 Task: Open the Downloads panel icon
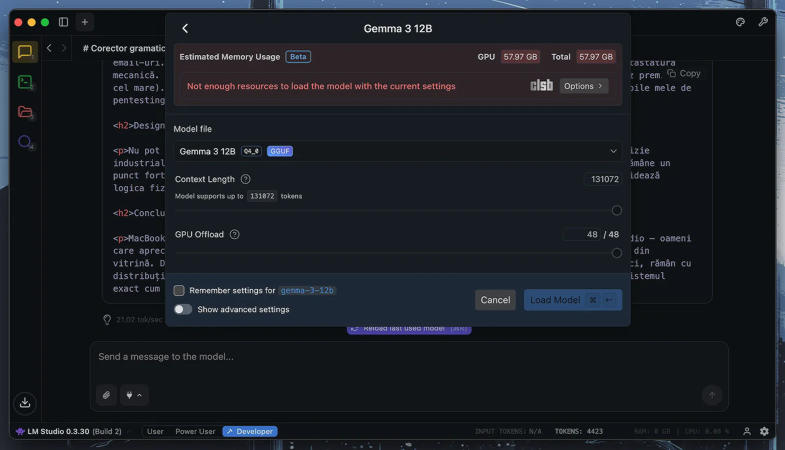(x=25, y=403)
